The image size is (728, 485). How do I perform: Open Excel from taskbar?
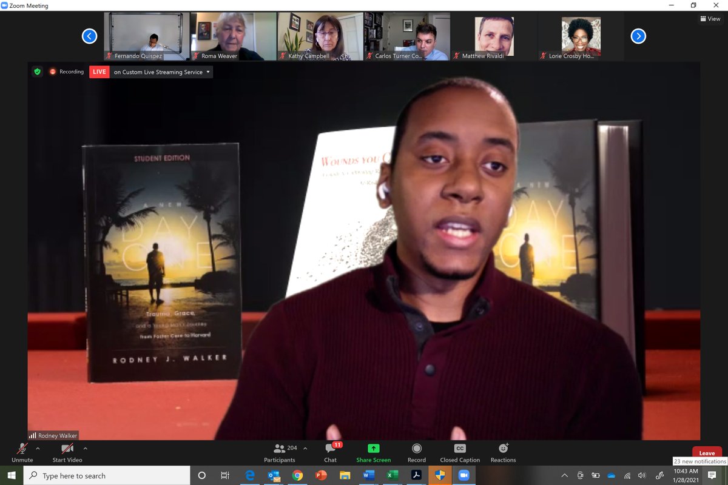(x=392, y=475)
